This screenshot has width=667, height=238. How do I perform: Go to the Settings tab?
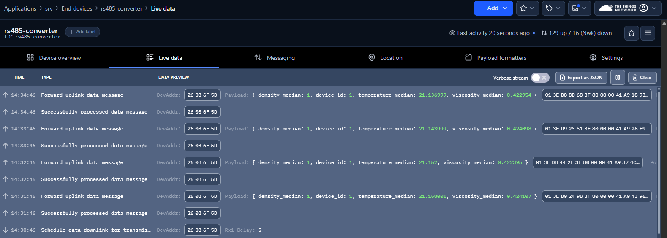(x=606, y=58)
